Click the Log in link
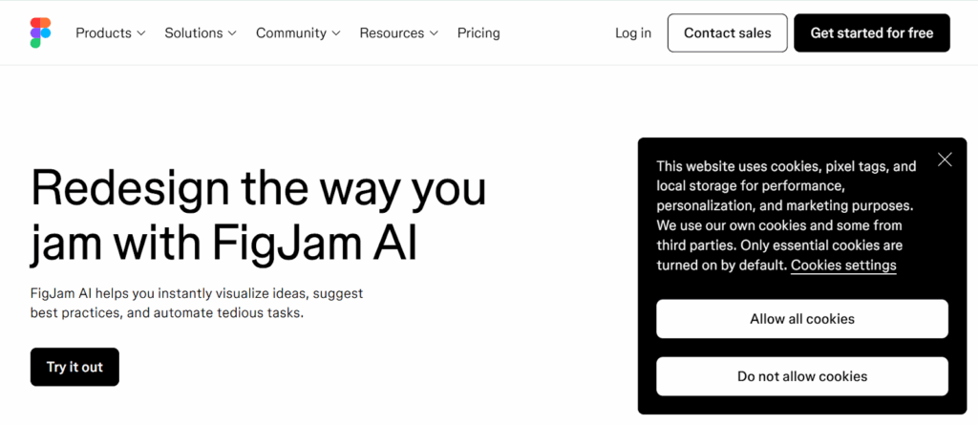 coord(633,32)
